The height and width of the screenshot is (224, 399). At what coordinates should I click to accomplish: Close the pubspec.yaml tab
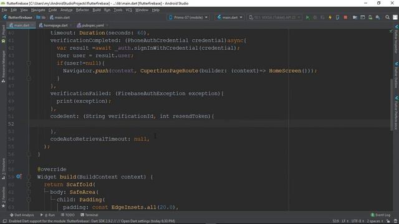[107, 26]
